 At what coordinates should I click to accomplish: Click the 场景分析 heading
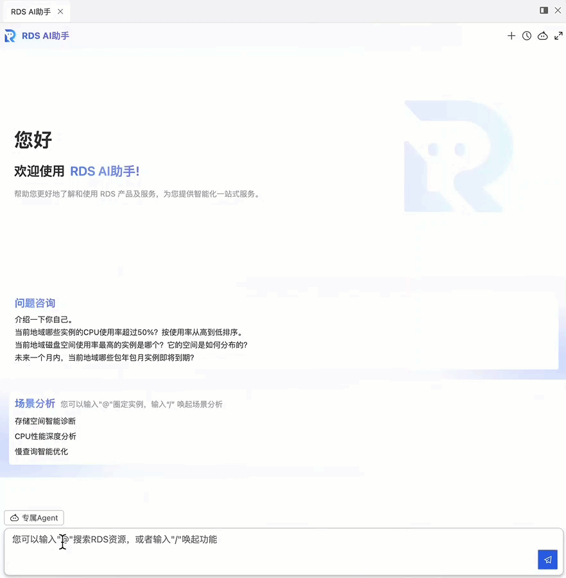[x=35, y=403]
